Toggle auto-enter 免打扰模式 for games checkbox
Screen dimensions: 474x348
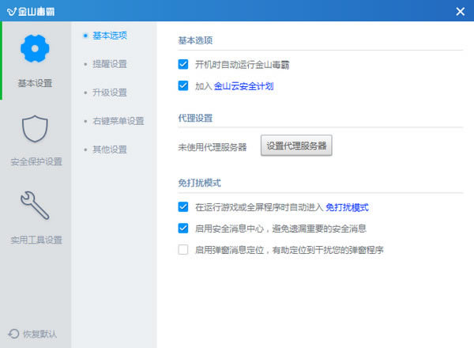click(x=183, y=207)
